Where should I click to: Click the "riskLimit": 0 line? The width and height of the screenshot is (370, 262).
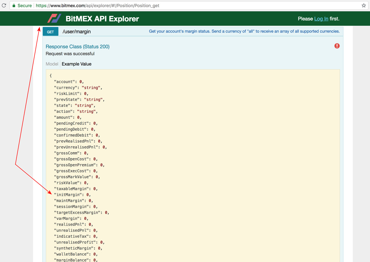coord(71,94)
